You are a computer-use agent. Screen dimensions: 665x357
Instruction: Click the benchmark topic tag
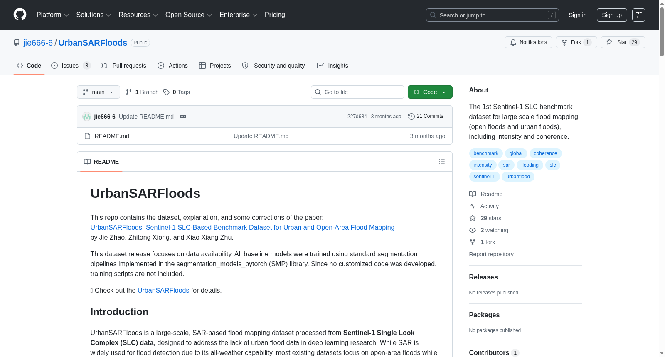(x=486, y=153)
